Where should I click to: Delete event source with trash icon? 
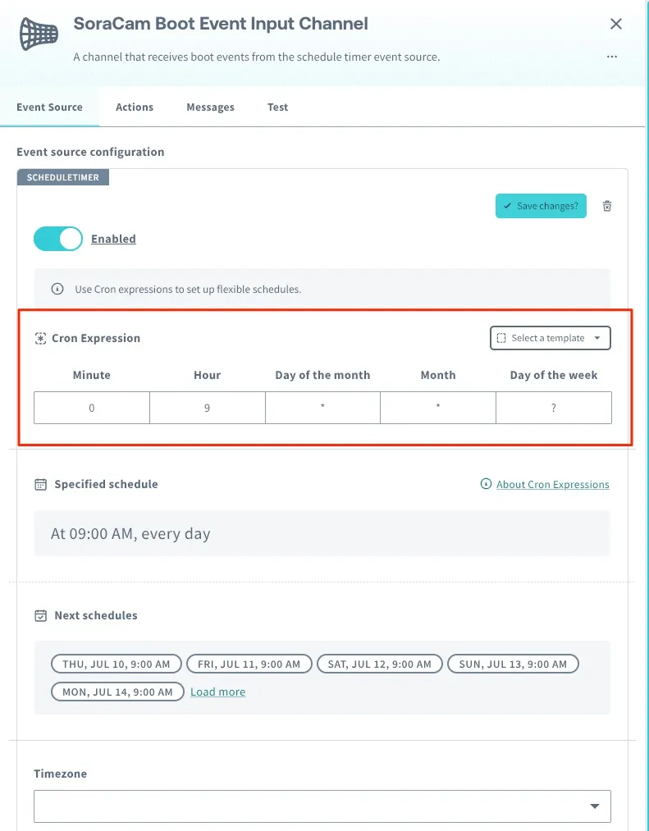[x=607, y=206]
